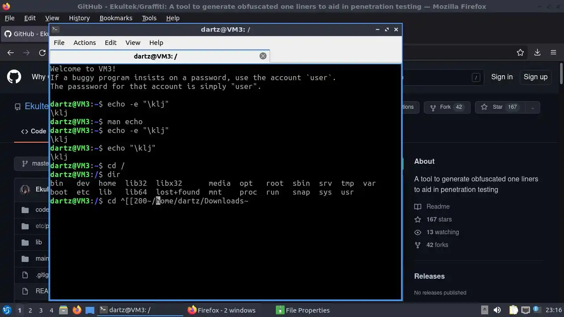Click the show desktop panel icon
Screen dimensions: 564x317
[90, 310]
